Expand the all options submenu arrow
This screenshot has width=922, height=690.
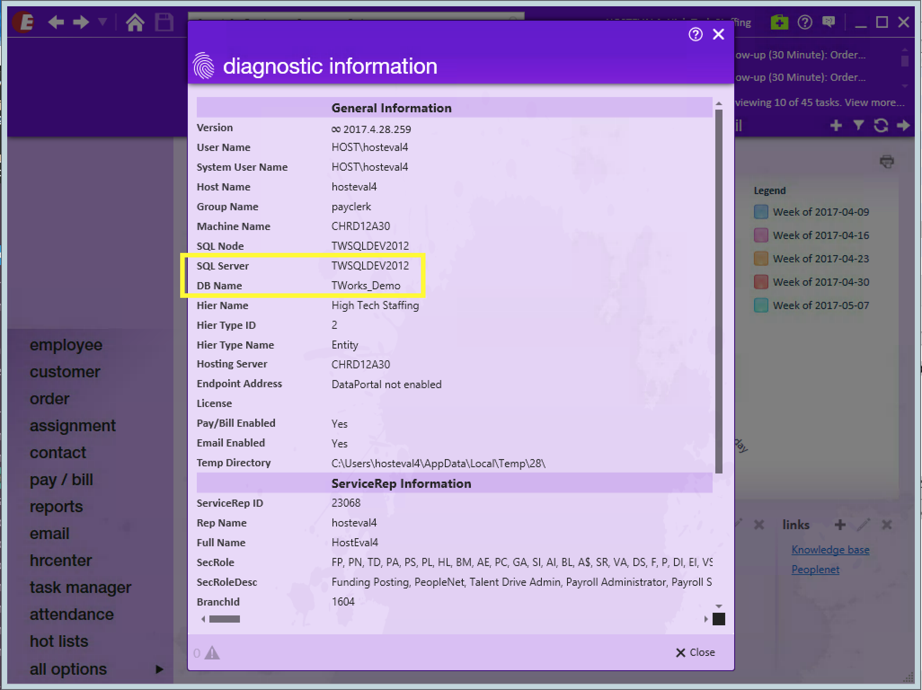(x=159, y=669)
